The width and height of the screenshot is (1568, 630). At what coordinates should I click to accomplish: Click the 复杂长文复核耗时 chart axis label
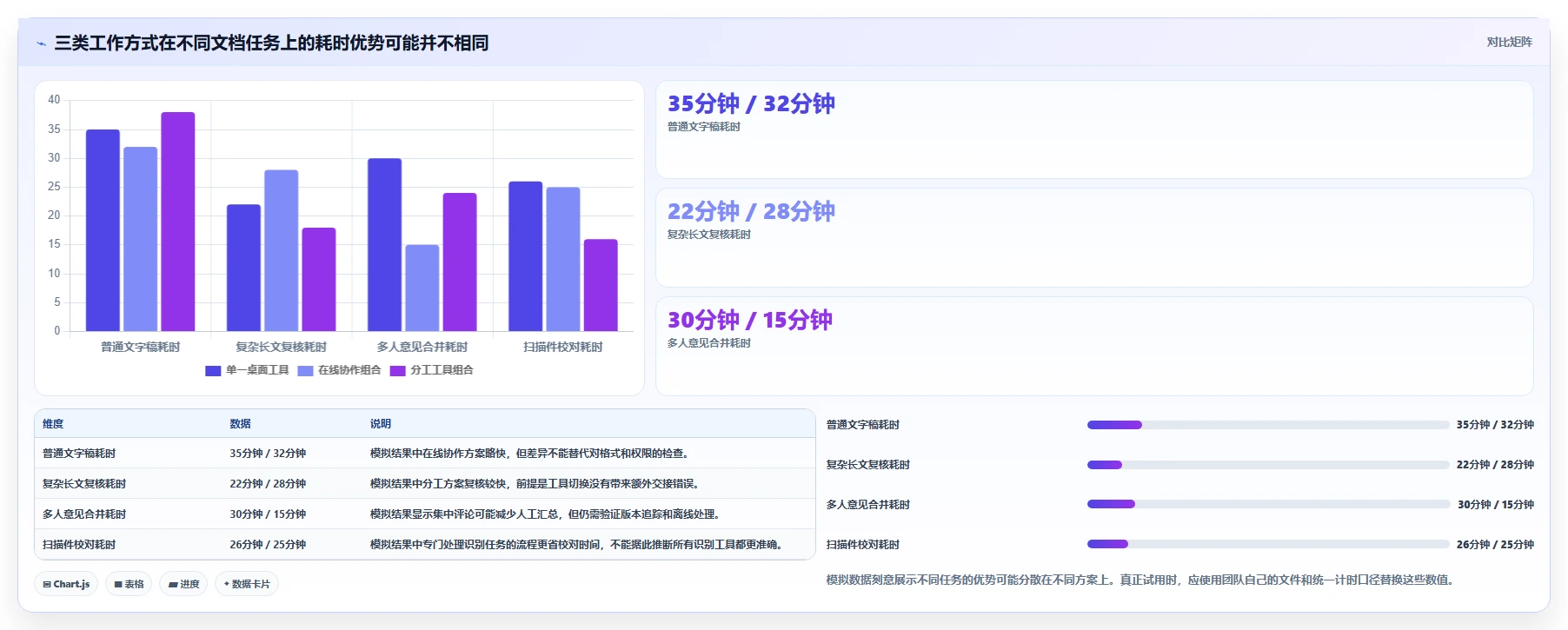[x=281, y=347]
